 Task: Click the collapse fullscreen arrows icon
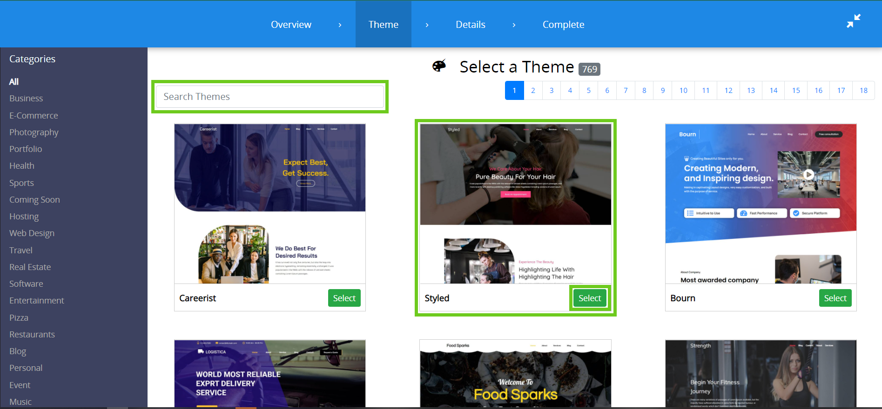pyautogui.click(x=853, y=21)
